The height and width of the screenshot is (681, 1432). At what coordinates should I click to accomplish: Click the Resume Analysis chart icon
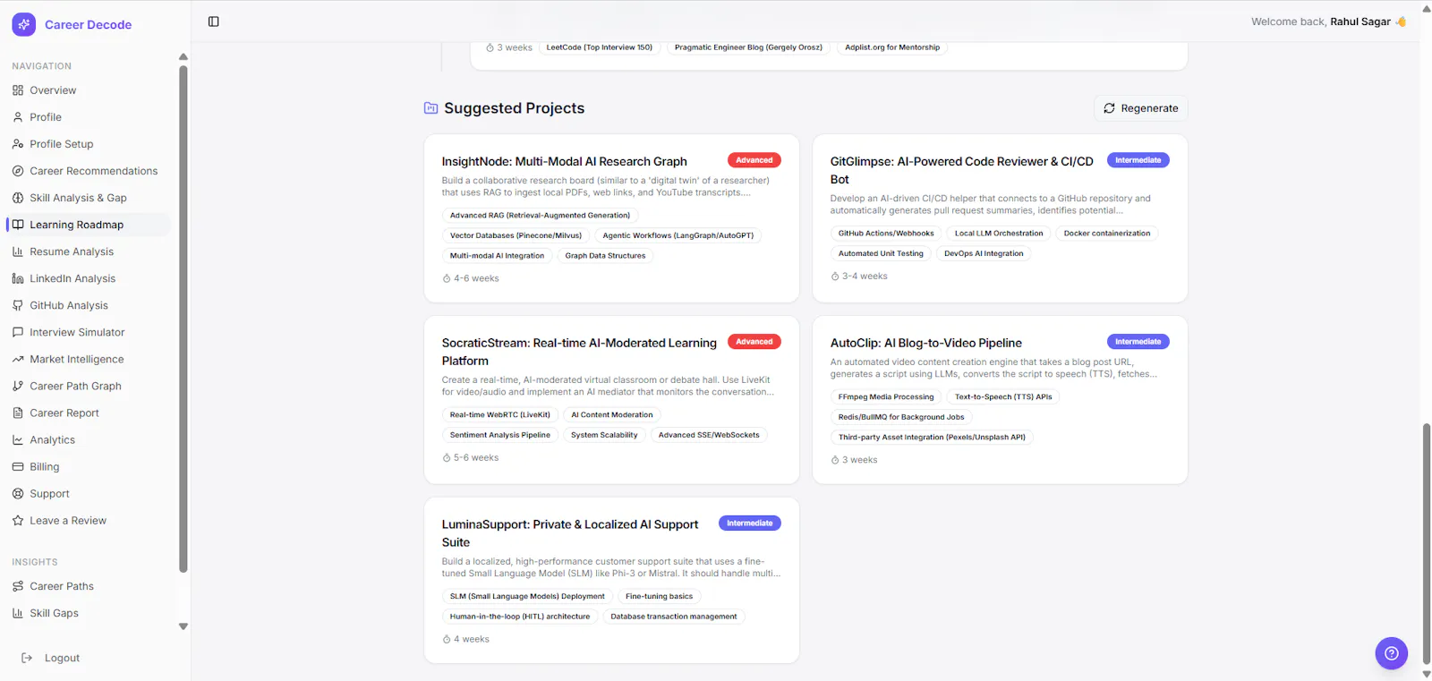(x=18, y=251)
